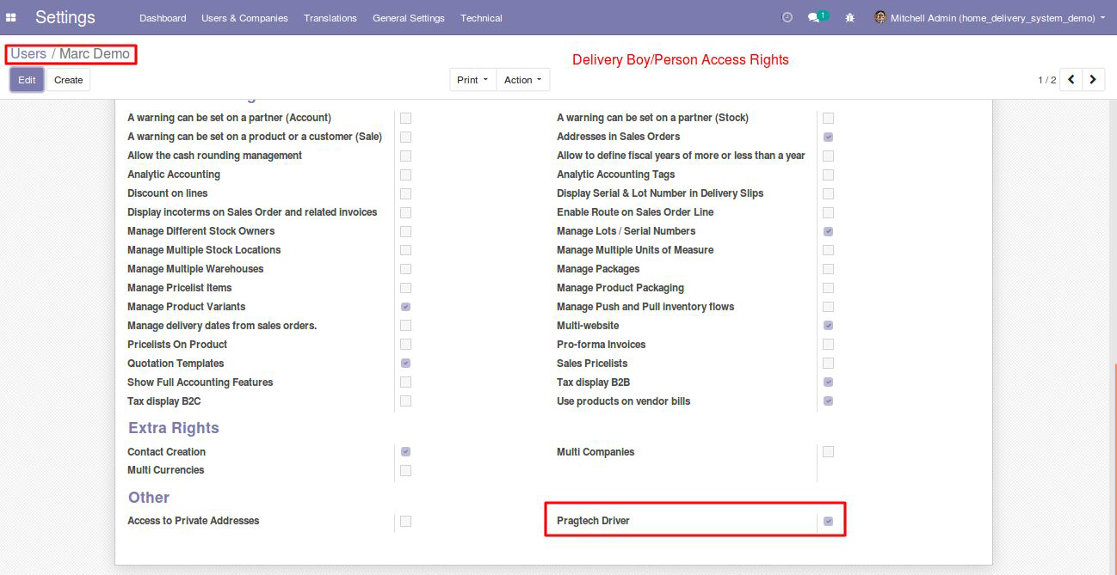Viewport: 1117px width, 575px height.
Task: Click the Create button
Action: [x=69, y=80]
